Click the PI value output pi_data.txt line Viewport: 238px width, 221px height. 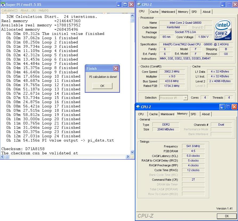[60, 140]
